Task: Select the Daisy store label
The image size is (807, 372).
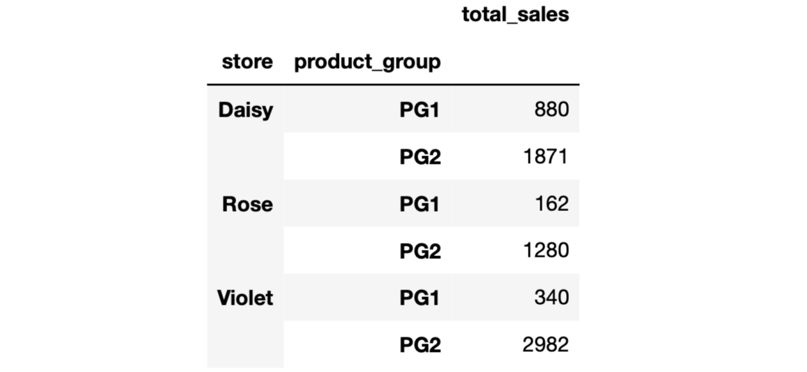Action: click(245, 110)
